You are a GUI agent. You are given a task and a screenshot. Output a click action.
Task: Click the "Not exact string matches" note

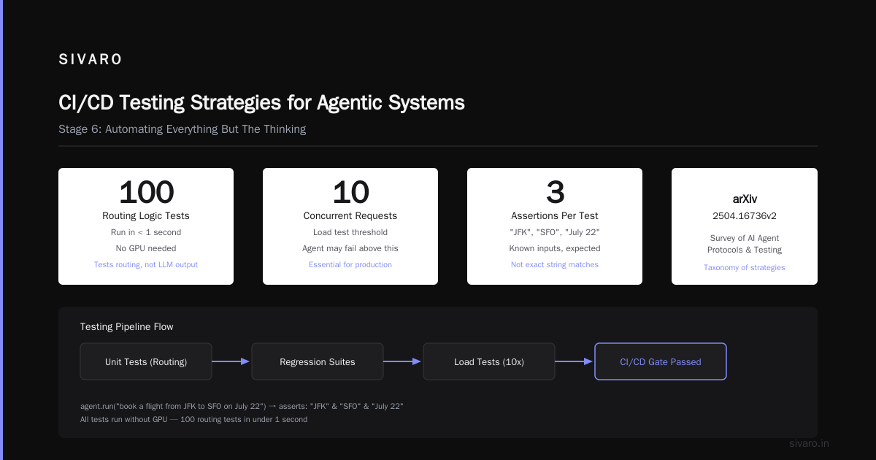point(555,264)
